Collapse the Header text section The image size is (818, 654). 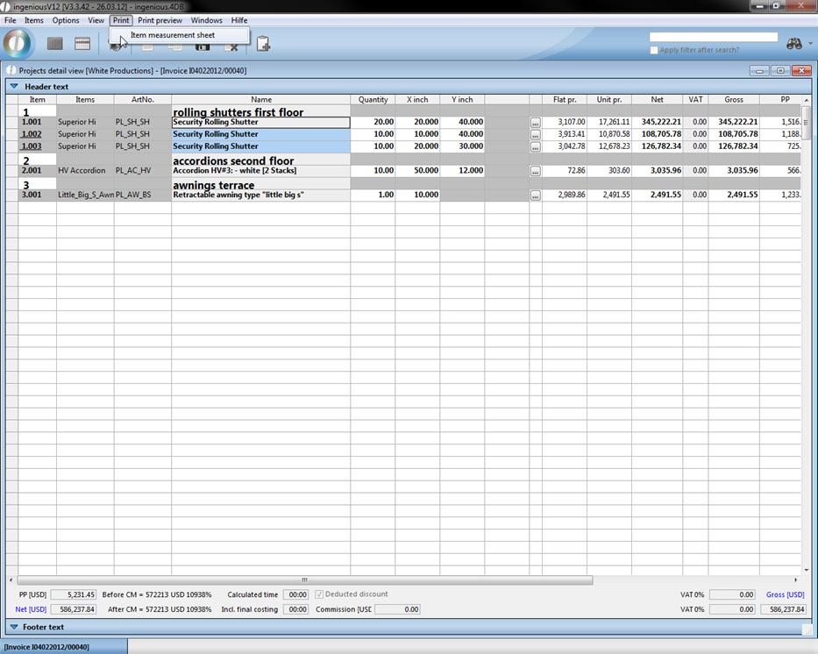tap(14, 87)
